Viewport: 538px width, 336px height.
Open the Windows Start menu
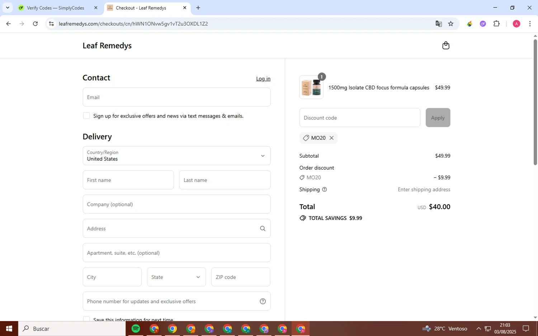click(x=9, y=328)
